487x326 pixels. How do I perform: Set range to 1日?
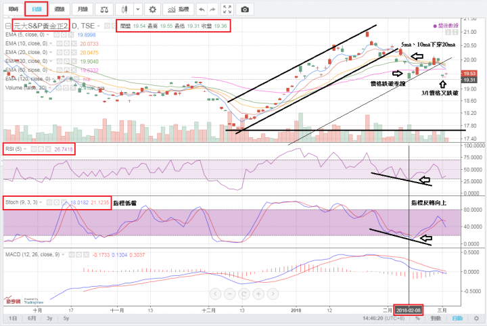(13, 319)
